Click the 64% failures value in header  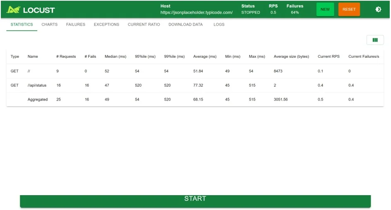tap(295, 12)
